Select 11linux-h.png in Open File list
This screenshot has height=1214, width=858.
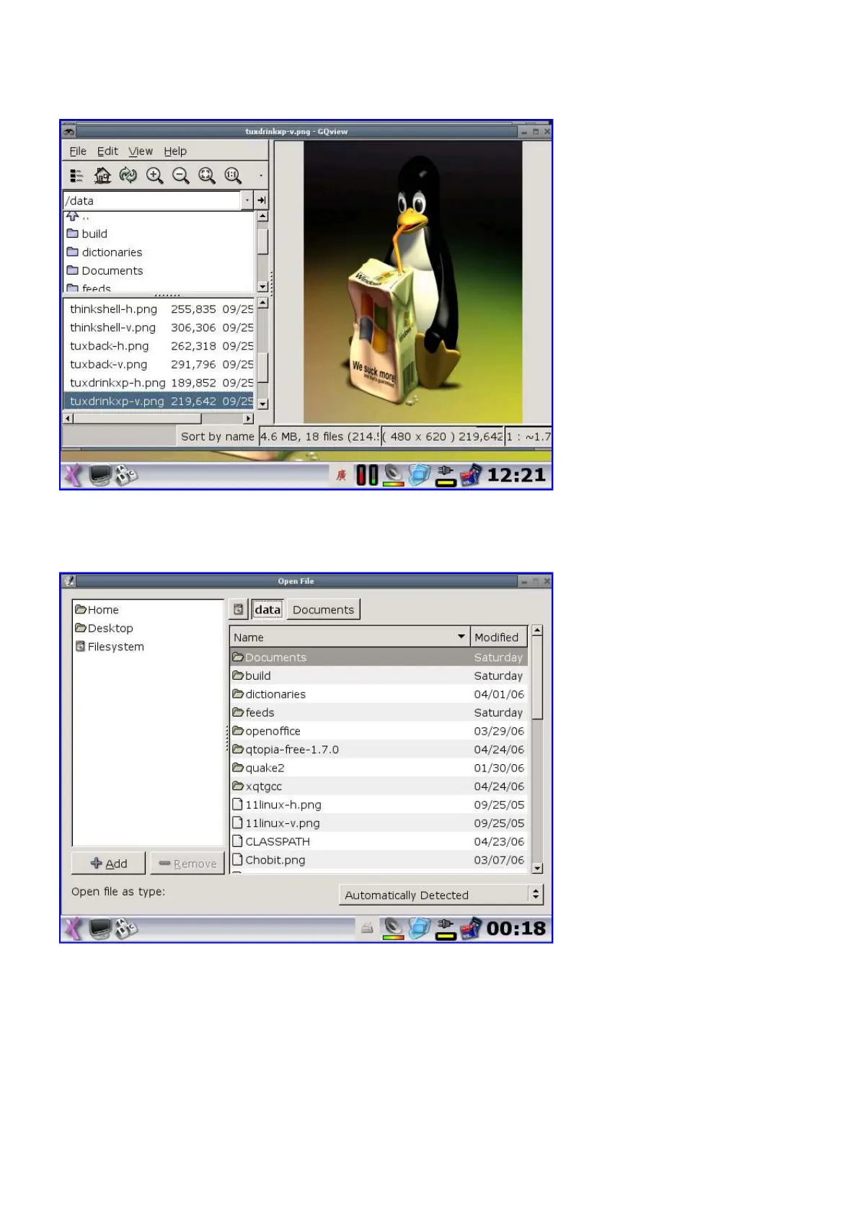379,805
